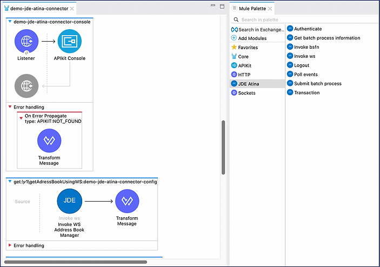The width and height of the screenshot is (380, 267).
Task: Click the Logout operation icon
Action: (290, 65)
